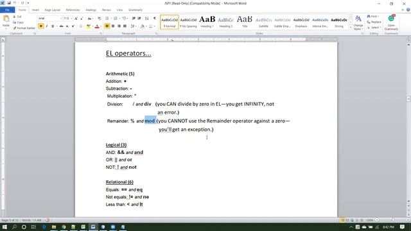The width and height of the screenshot is (411, 231).
Task: Apply the yellow text highlight color
Action: click(x=89, y=26)
